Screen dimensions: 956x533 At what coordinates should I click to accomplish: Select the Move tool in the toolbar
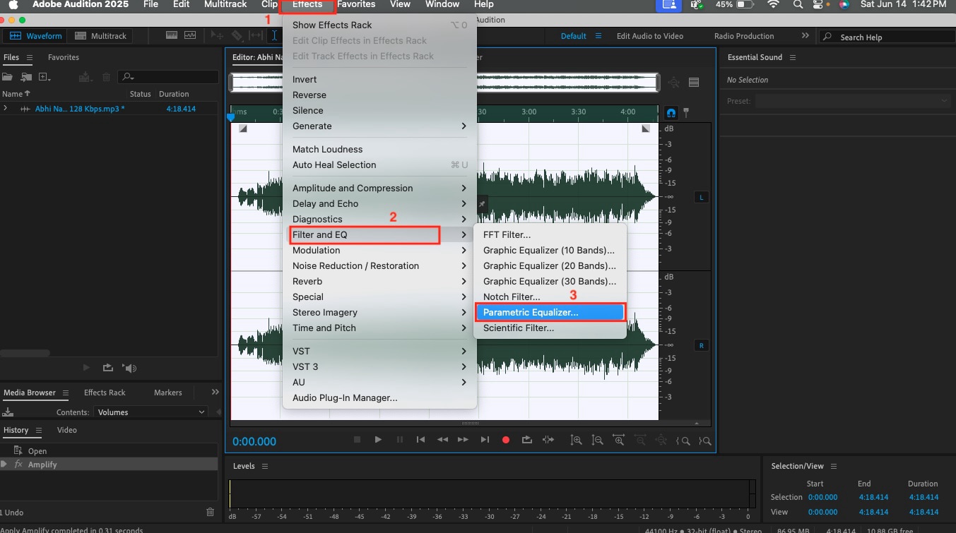point(218,35)
